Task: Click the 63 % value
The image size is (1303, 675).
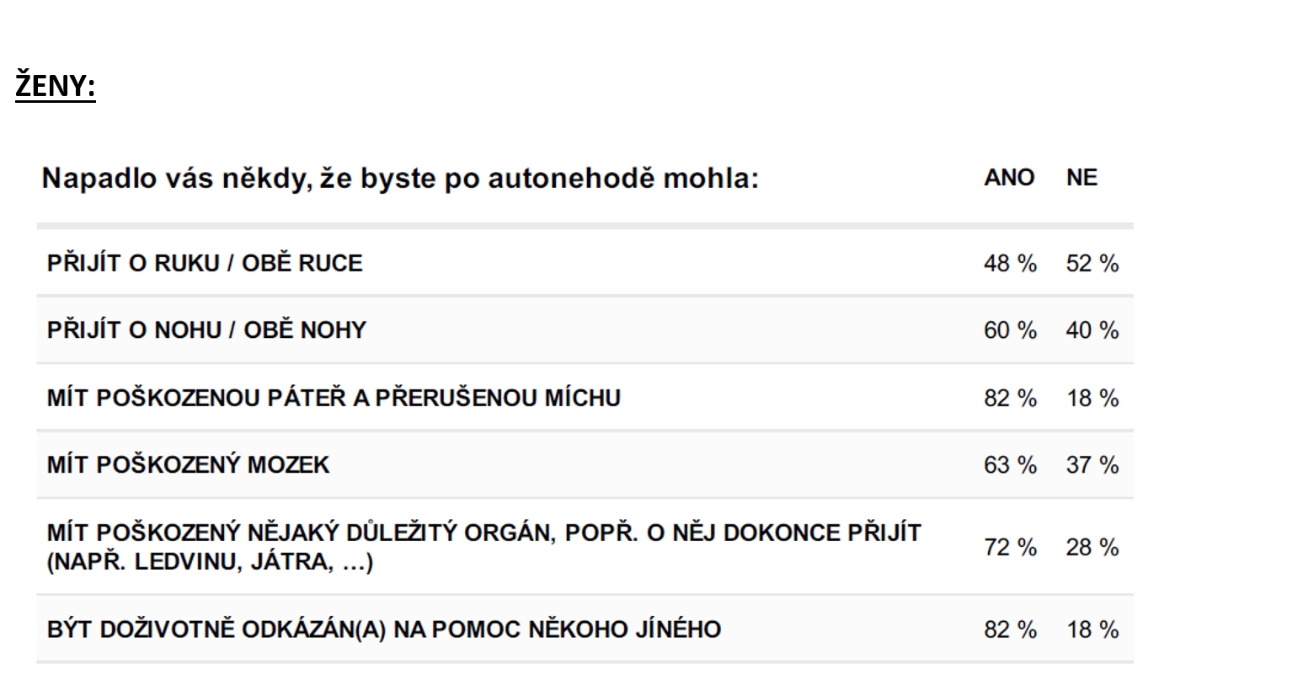Action: pyautogui.click(x=1010, y=465)
